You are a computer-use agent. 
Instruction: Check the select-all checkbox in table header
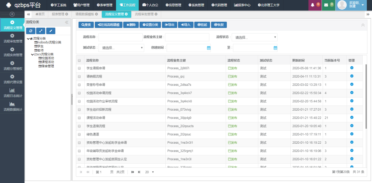point(79,60)
